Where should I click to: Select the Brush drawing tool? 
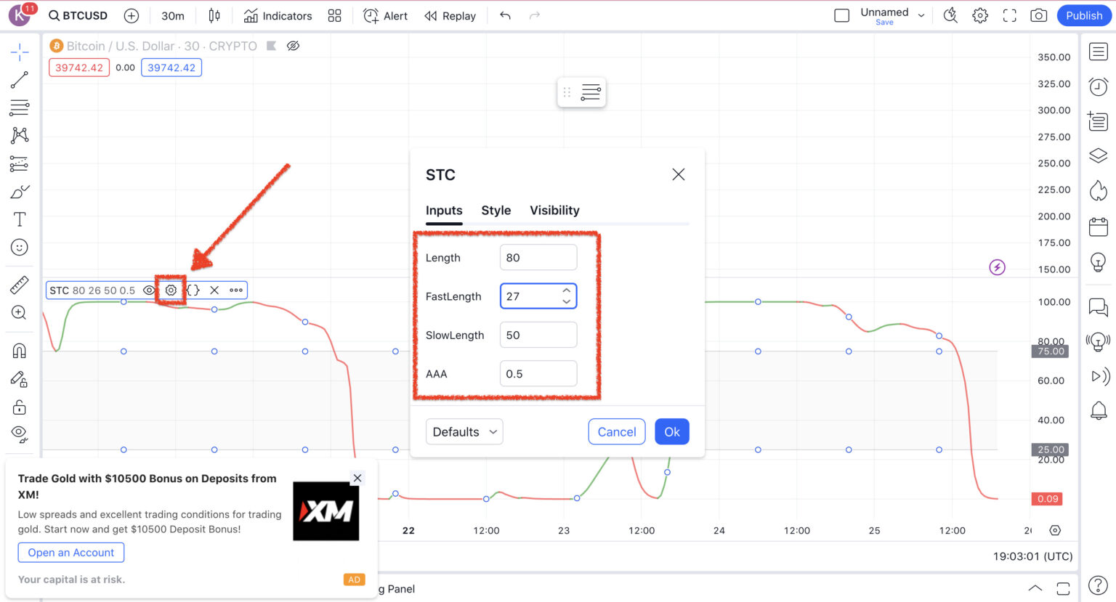tap(19, 191)
